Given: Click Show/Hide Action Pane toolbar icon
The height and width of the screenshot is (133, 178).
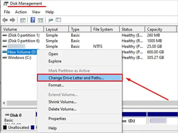Looking at the screenshot, I should click(41, 20).
